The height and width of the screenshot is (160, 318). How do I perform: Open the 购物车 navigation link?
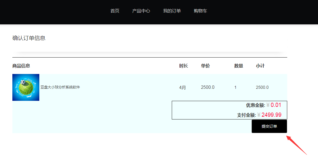[200, 11]
